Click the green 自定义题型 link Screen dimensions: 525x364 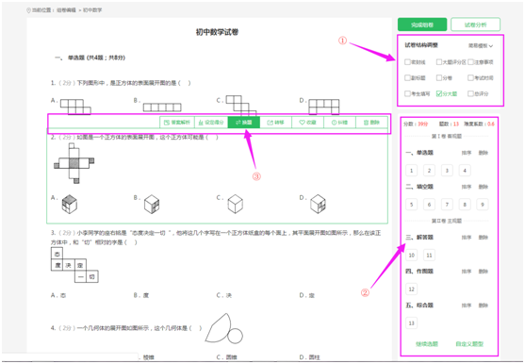pos(469,344)
